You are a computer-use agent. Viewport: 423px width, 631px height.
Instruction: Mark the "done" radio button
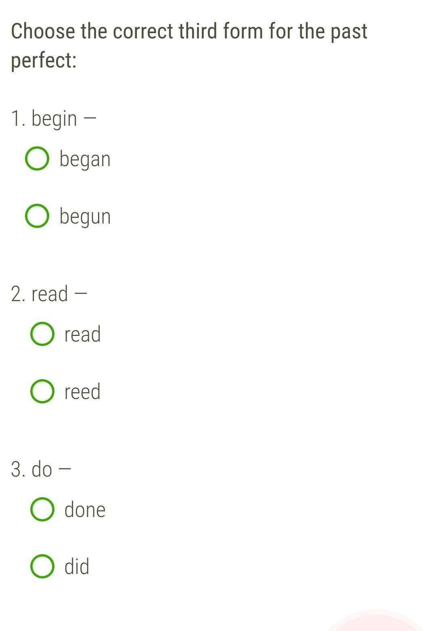tap(42, 509)
